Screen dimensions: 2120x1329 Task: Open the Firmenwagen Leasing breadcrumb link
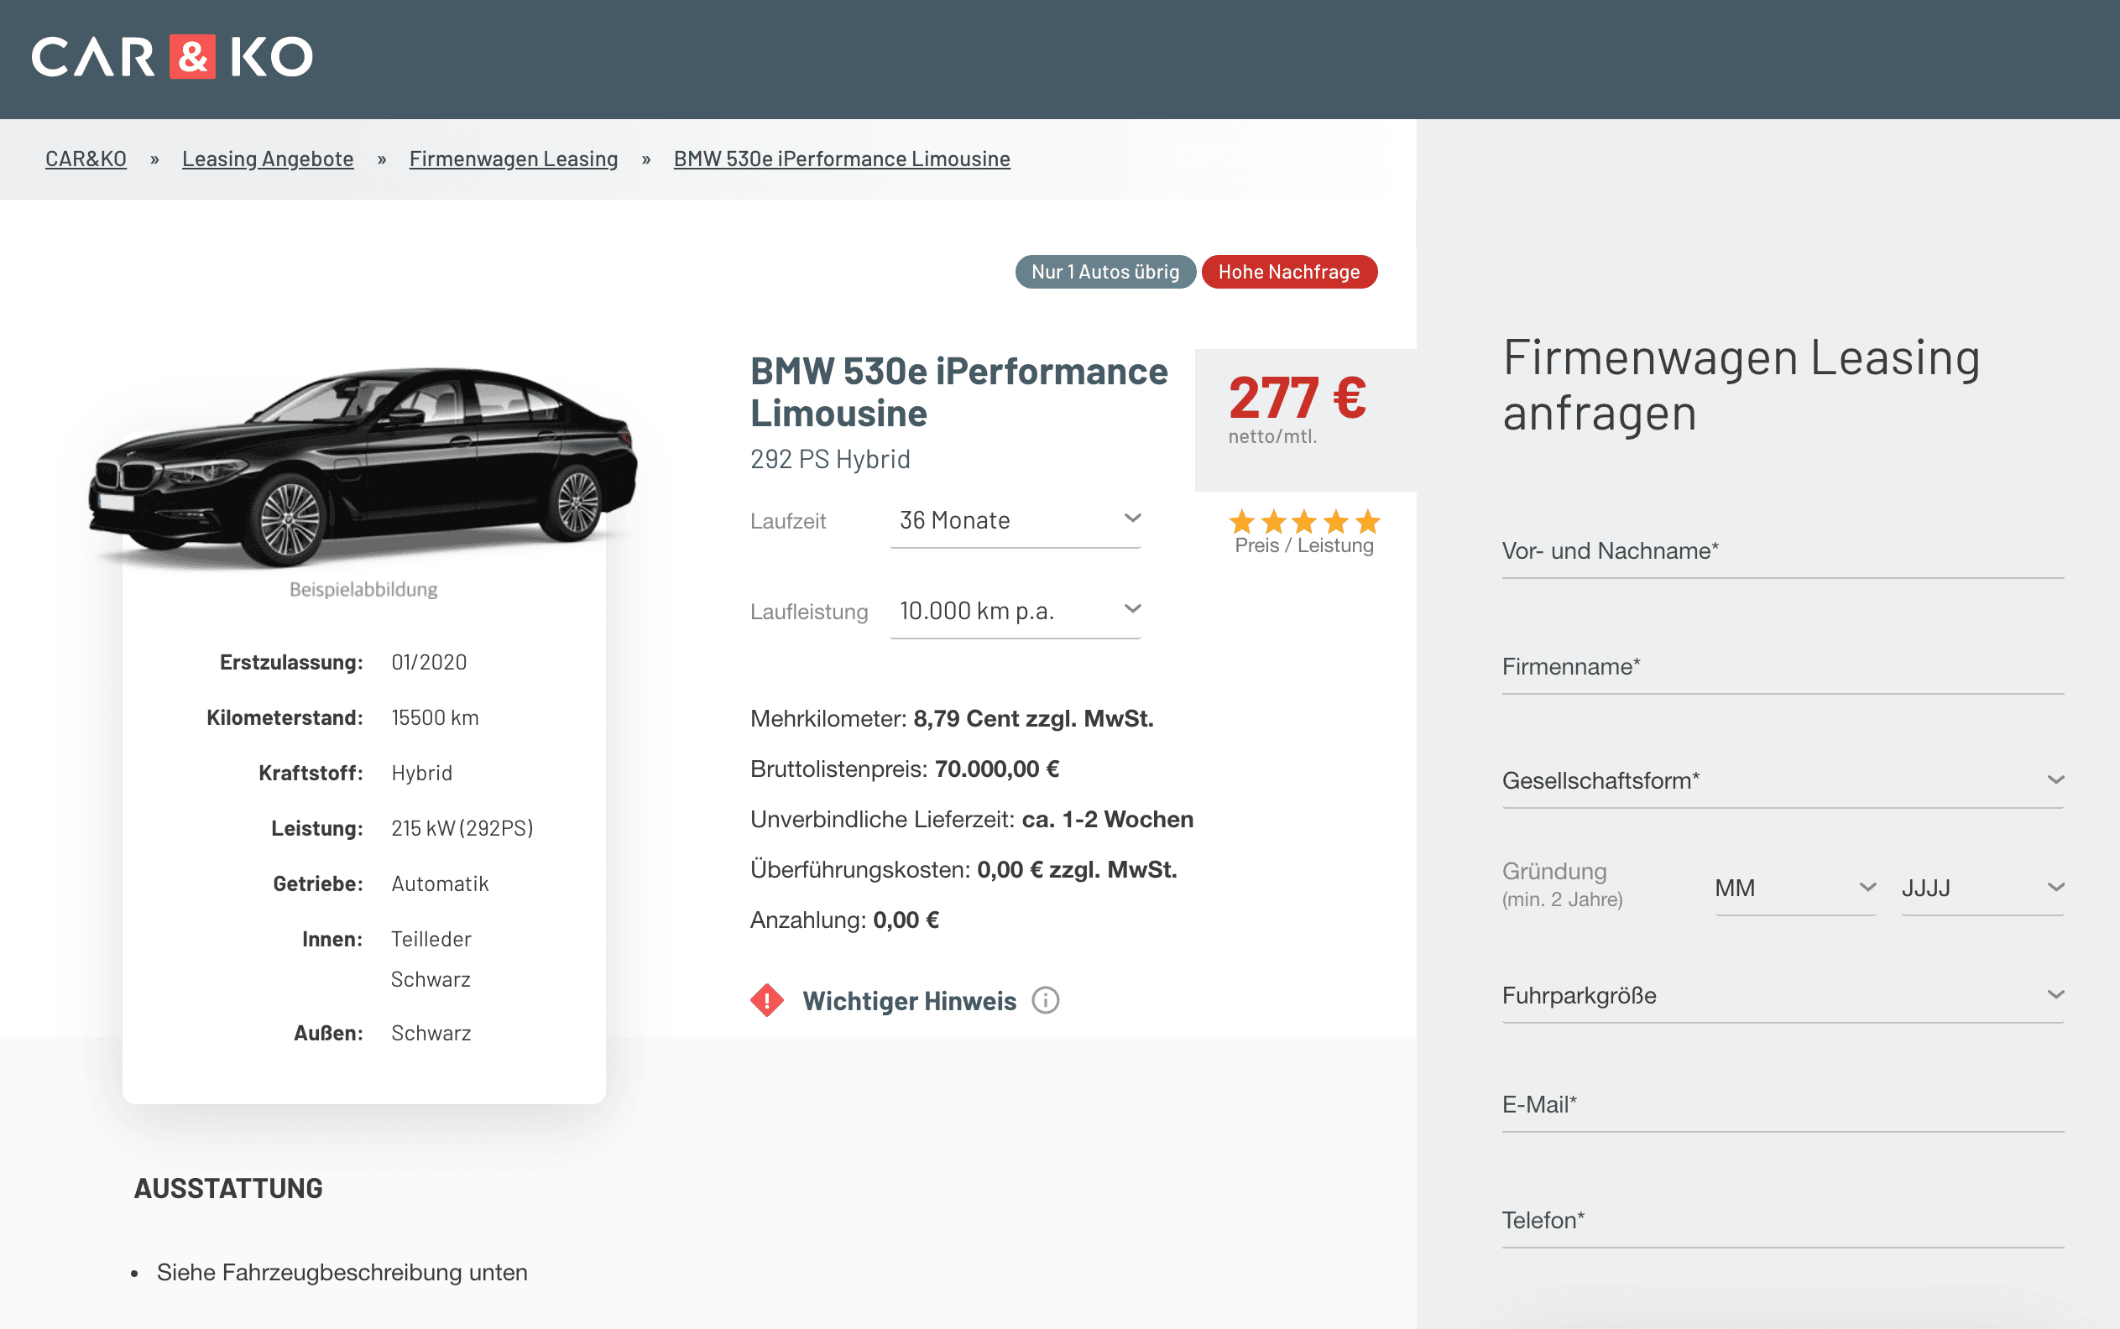coord(514,159)
